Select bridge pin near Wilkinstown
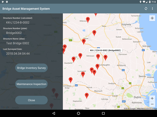 (88, 20)
